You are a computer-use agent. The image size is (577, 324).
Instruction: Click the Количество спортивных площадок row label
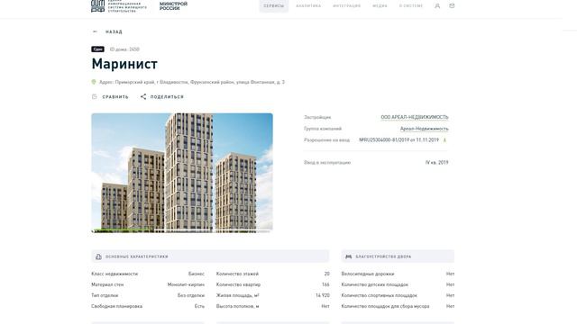tap(379, 295)
